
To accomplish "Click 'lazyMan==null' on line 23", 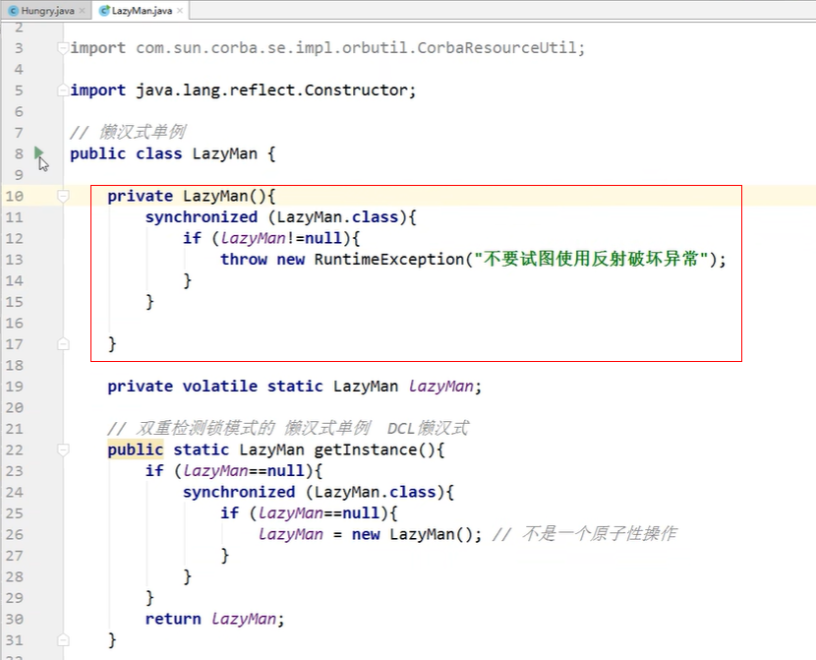I will [x=244, y=471].
